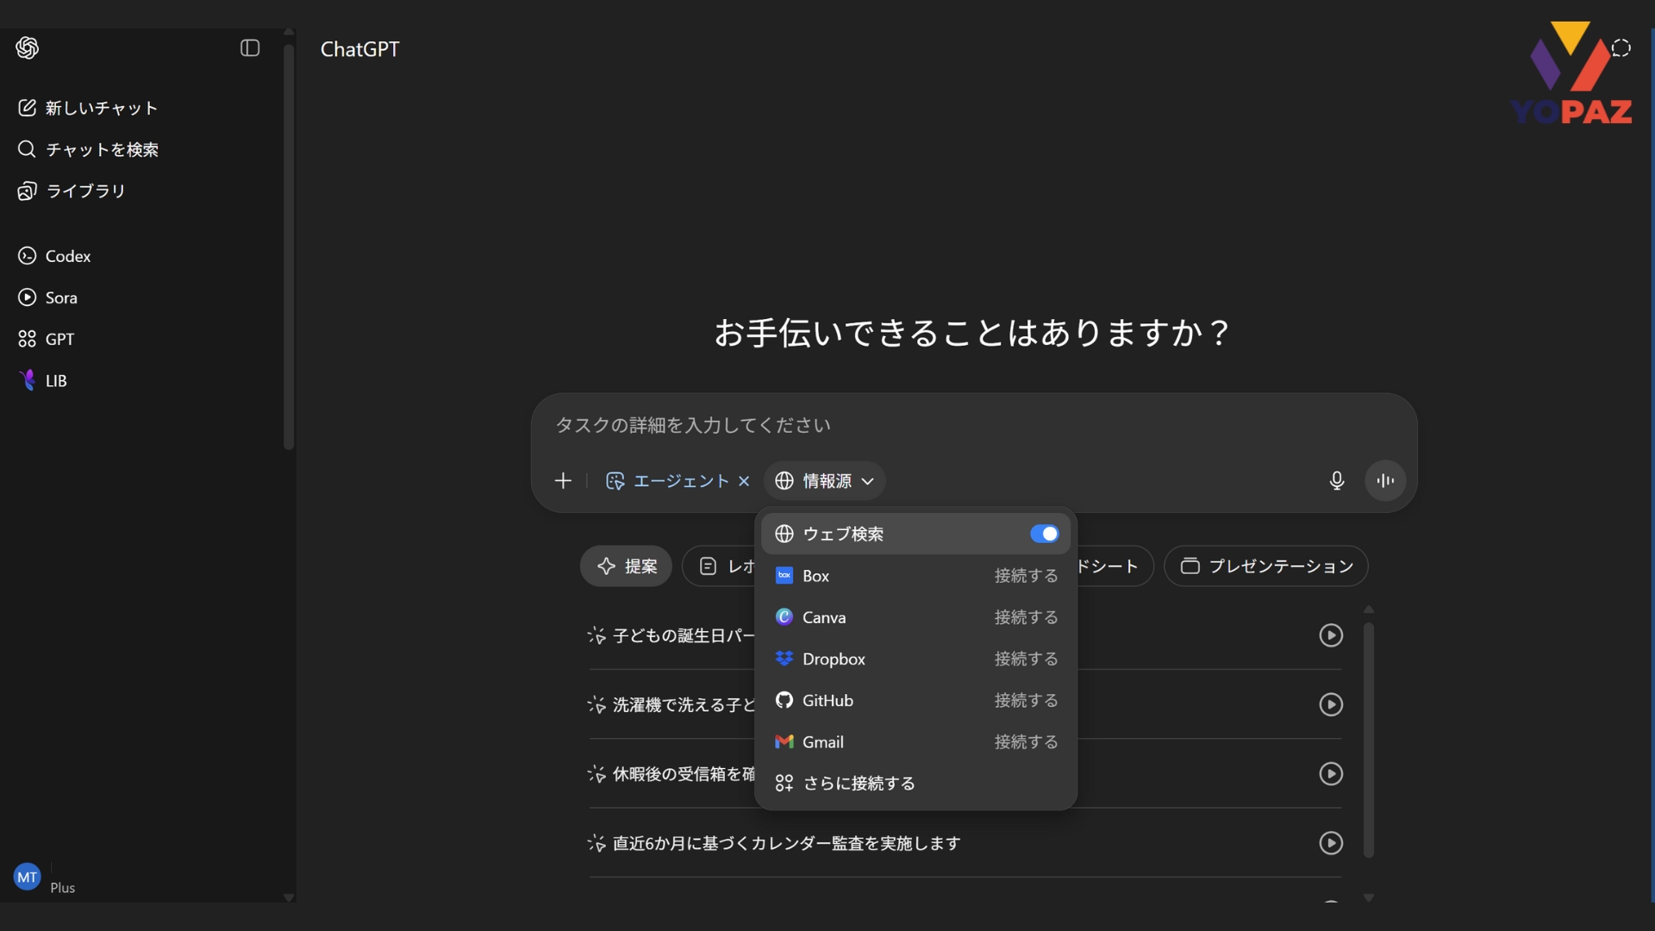Screen dimensions: 1655x931
Task: Click the microphone dictation icon
Action: (x=1337, y=481)
